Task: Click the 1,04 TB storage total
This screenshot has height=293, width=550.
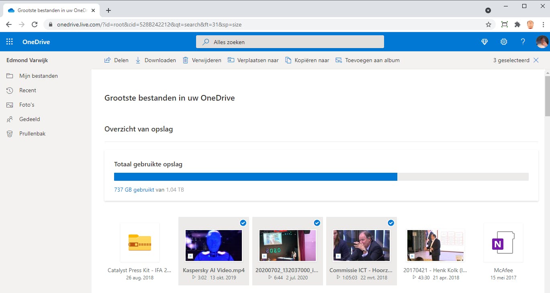Action: 175,190
